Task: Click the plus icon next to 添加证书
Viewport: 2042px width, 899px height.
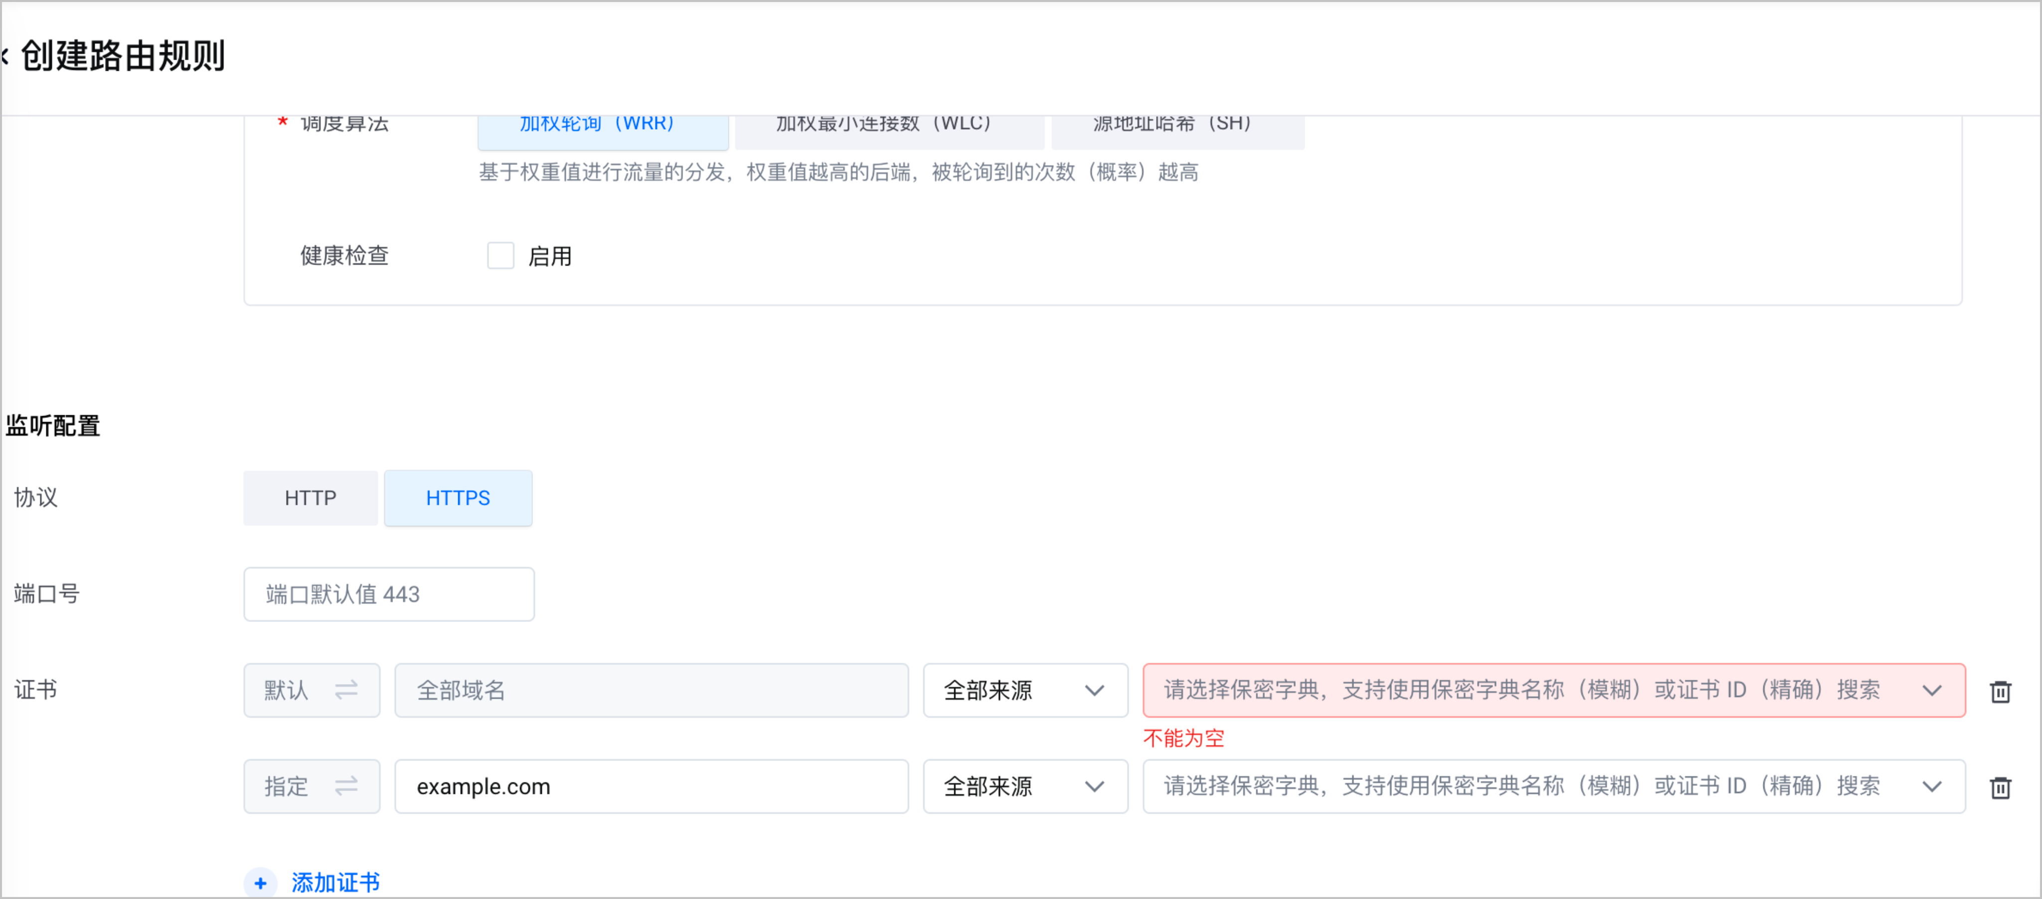Action: click(x=260, y=883)
